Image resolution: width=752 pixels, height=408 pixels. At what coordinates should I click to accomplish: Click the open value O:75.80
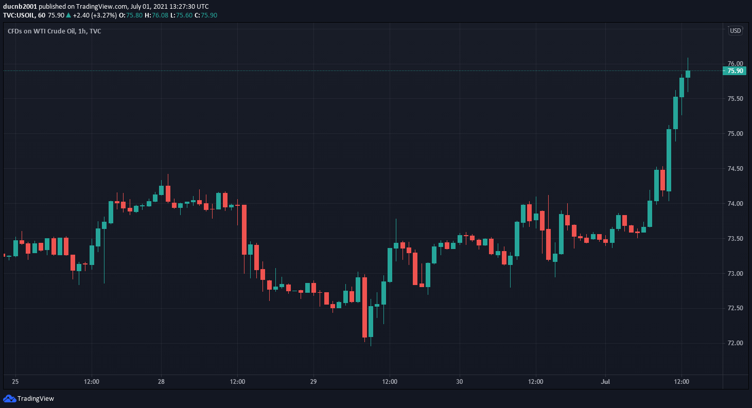click(x=131, y=15)
